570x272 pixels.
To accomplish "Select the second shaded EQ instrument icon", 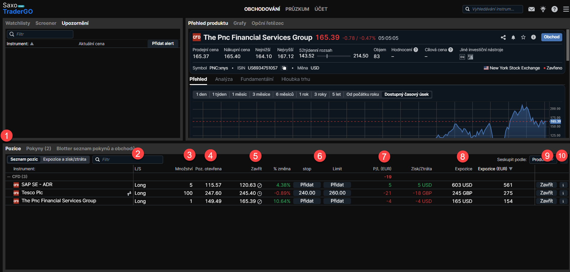I will coord(470,57).
